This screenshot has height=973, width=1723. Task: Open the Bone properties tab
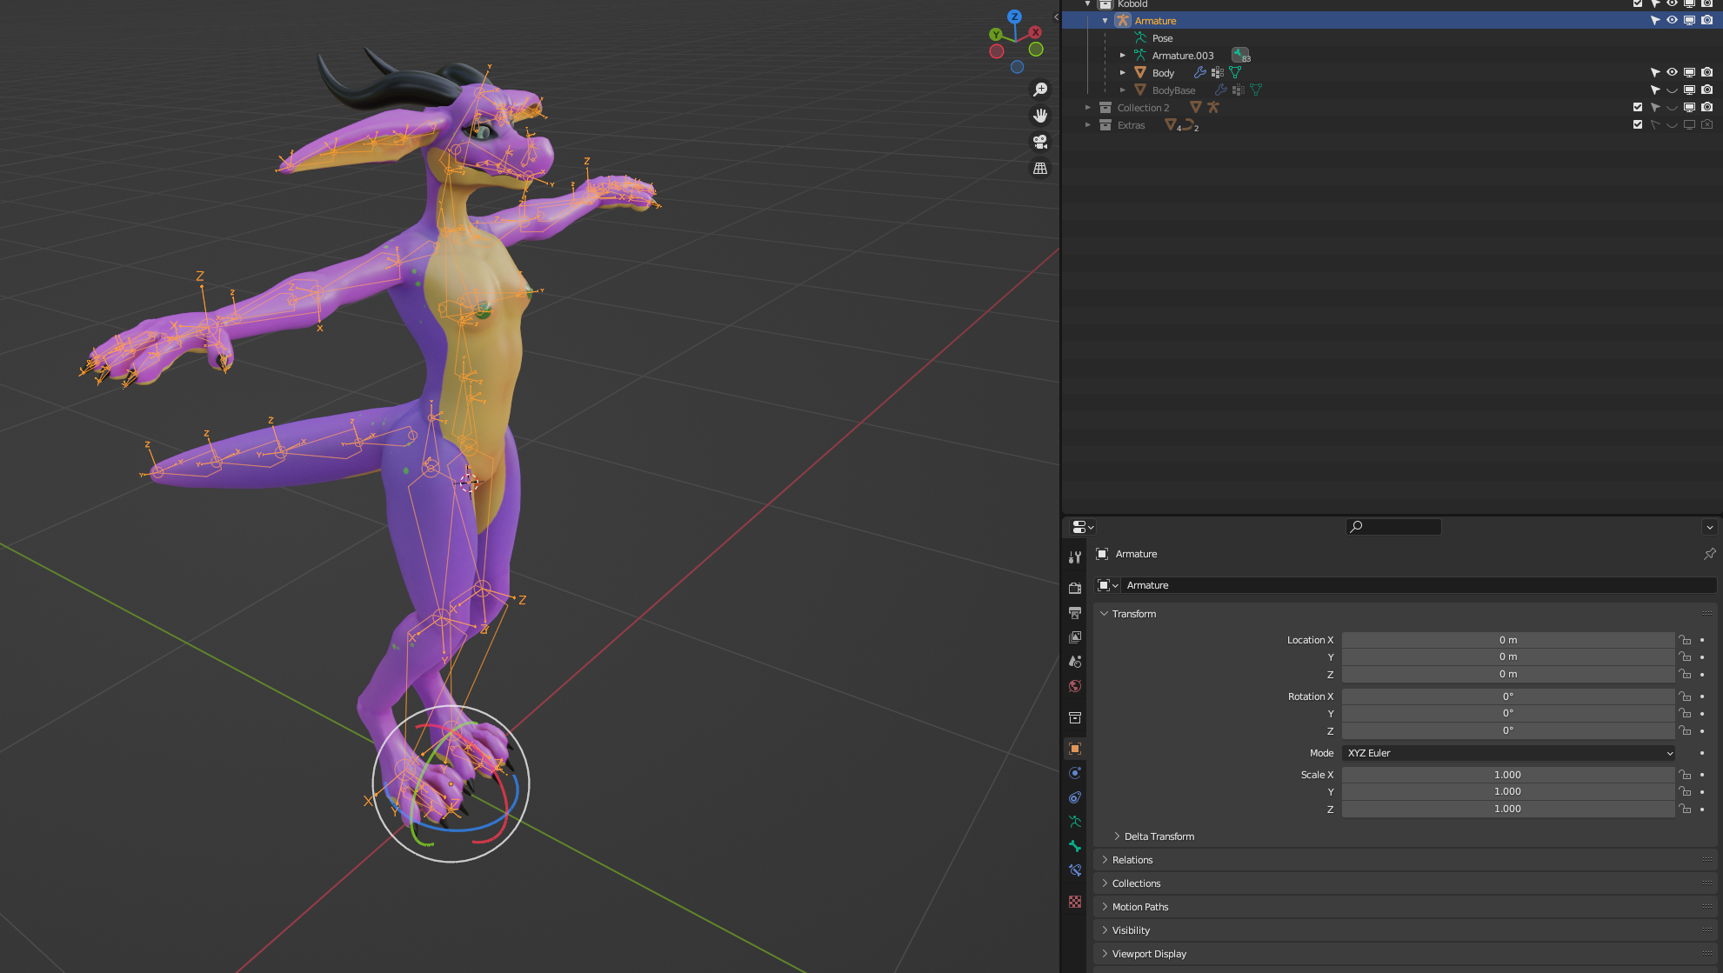tap(1075, 846)
